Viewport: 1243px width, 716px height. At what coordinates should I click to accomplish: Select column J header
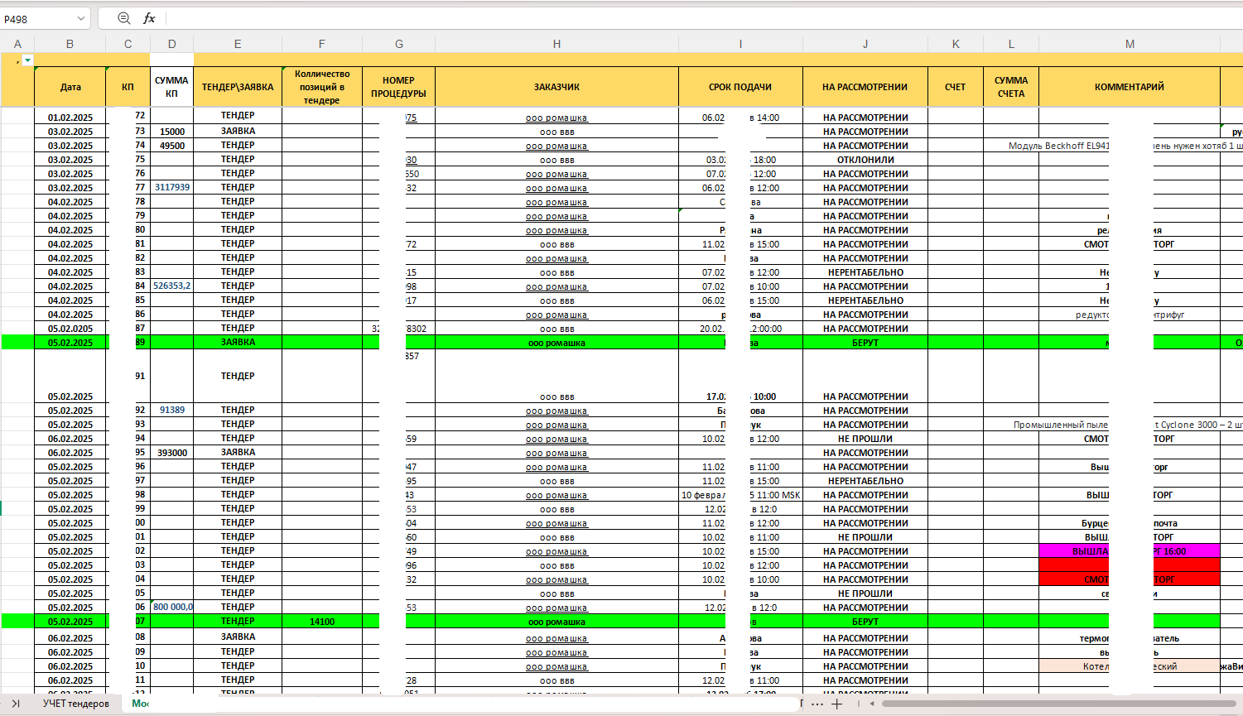865,44
